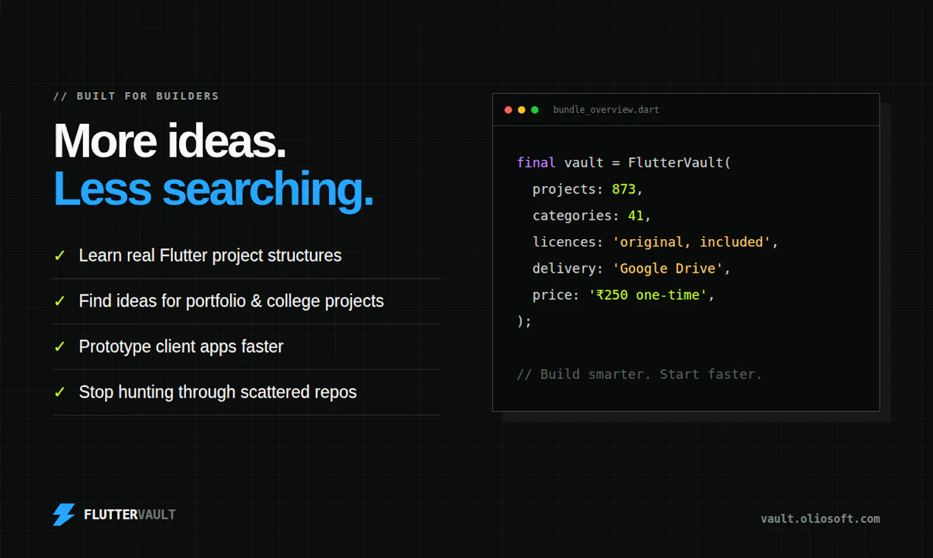The width and height of the screenshot is (933, 558).
Task: Click the 'categories: 41,' code line
Action: coord(591,216)
